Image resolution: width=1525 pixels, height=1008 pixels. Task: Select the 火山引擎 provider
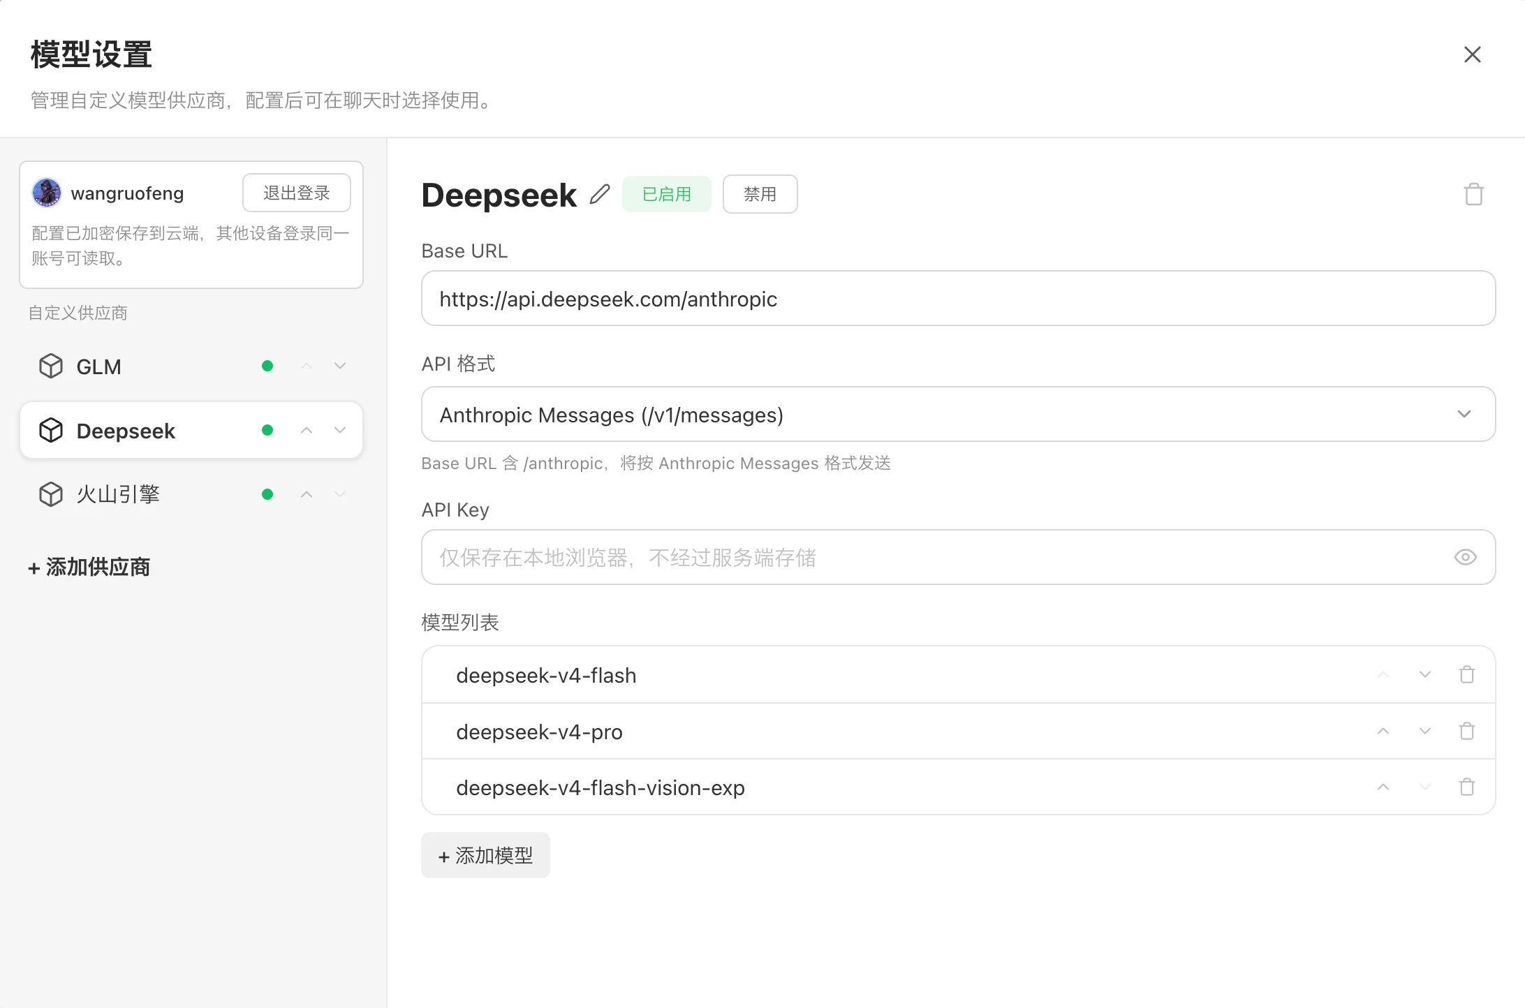click(191, 494)
